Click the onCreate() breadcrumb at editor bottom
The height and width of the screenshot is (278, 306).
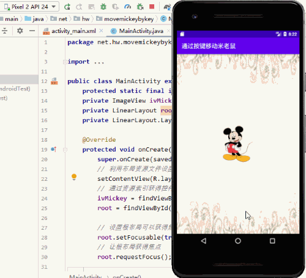(127, 276)
